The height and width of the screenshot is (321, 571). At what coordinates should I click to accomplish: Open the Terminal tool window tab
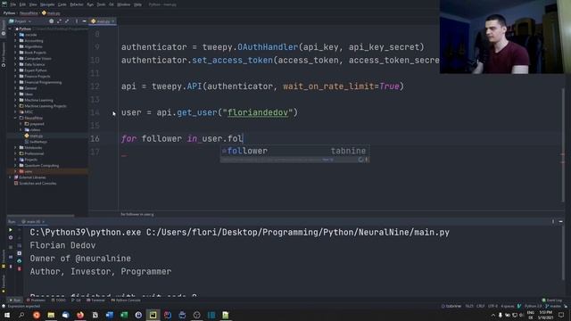point(95,300)
